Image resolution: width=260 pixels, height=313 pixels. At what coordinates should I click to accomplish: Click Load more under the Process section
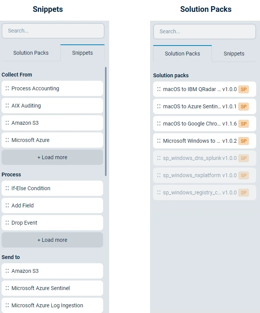point(52,240)
